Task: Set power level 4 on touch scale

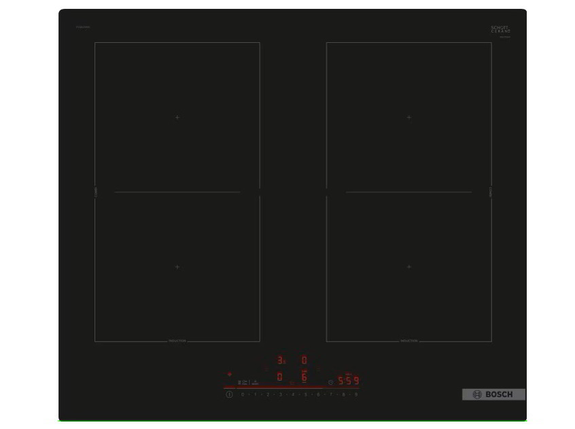Action: (x=293, y=394)
